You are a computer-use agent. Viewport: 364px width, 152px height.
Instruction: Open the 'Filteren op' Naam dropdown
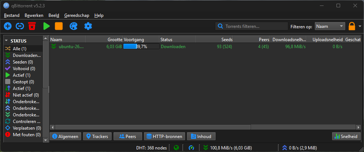[330, 26]
